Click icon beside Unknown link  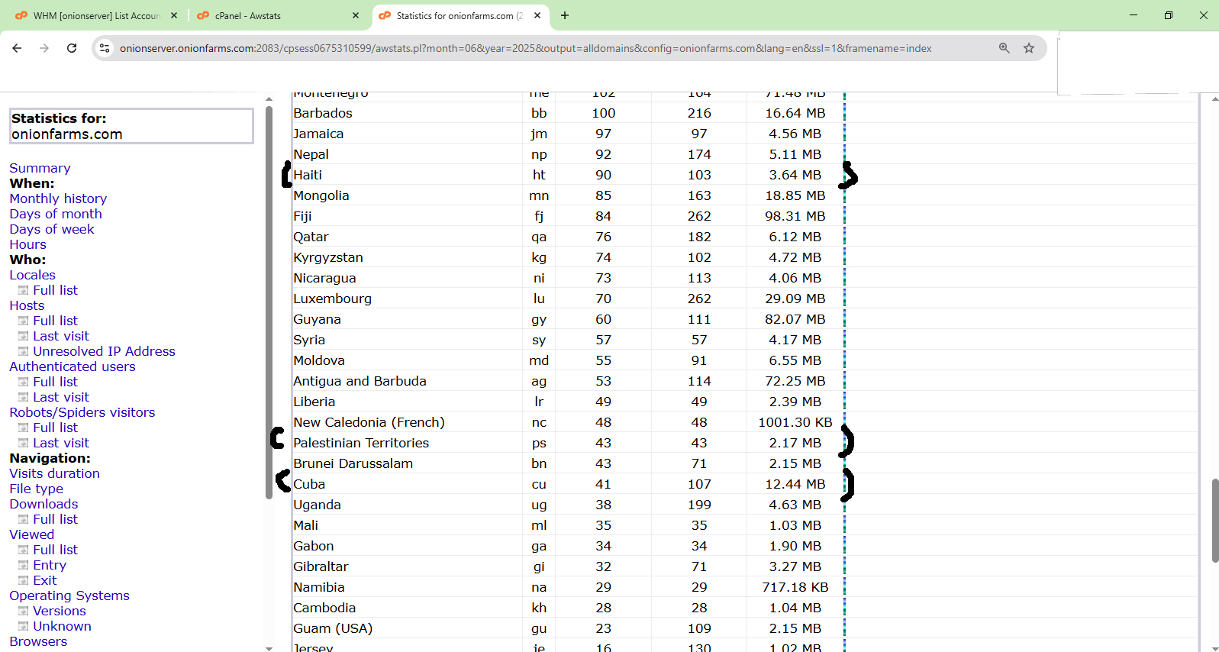[24, 627]
